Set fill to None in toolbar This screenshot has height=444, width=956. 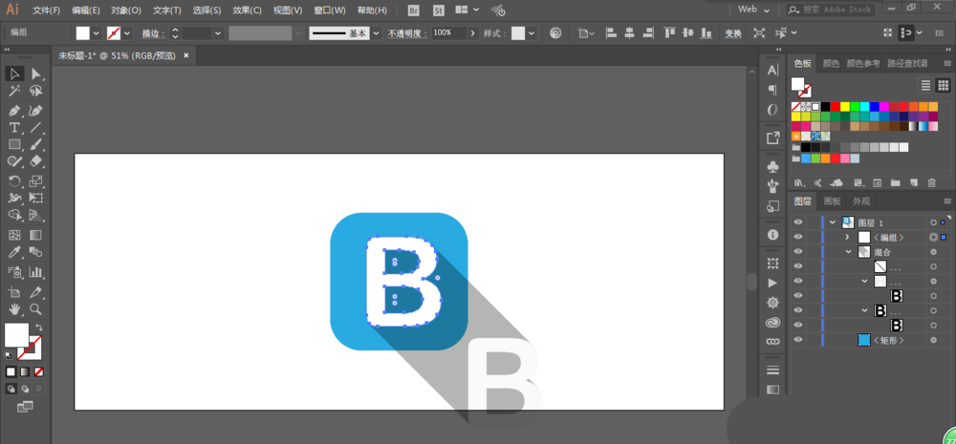39,371
